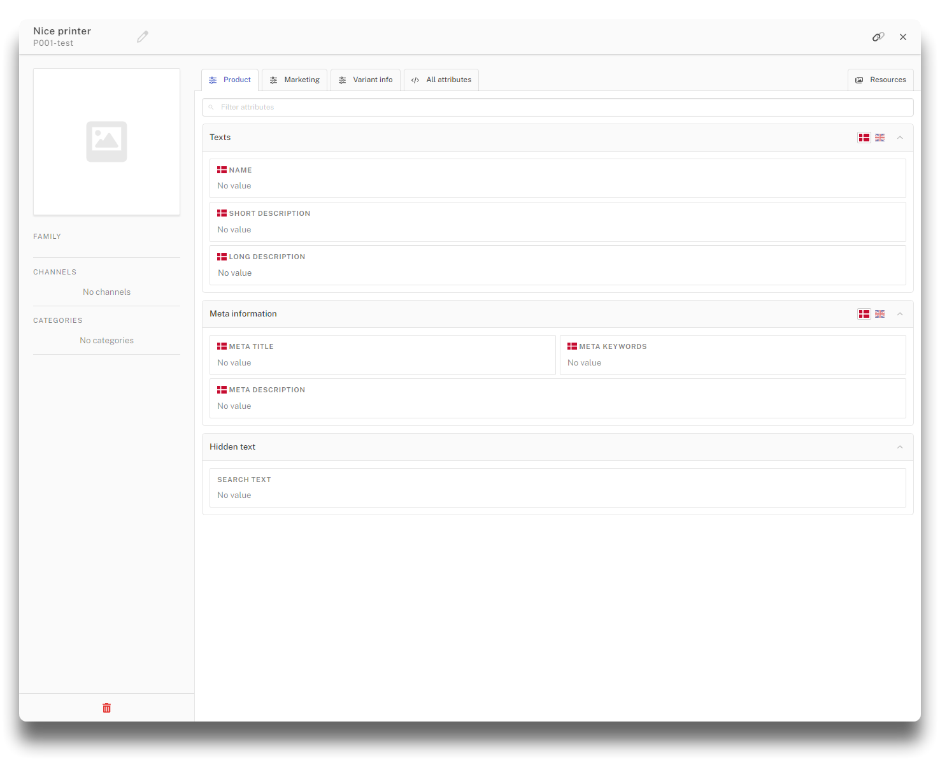This screenshot has width=940, height=761.
Task: Collapse the Meta information section
Action: (x=900, y=314)
